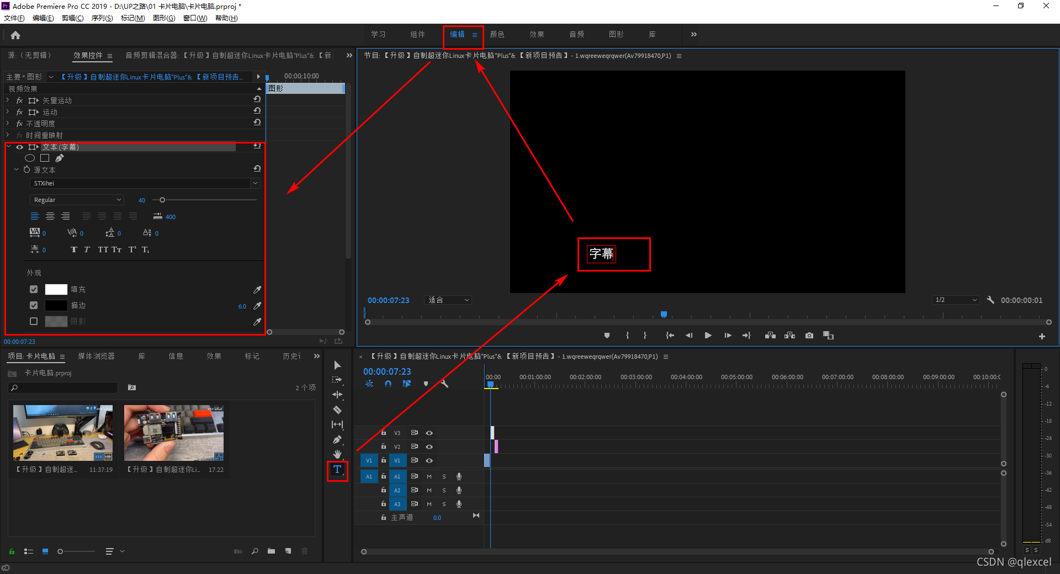The height and width of the screenshot is (574, 1060).
Task: Open the 图形 menu
Action: (x=164, y=18)
